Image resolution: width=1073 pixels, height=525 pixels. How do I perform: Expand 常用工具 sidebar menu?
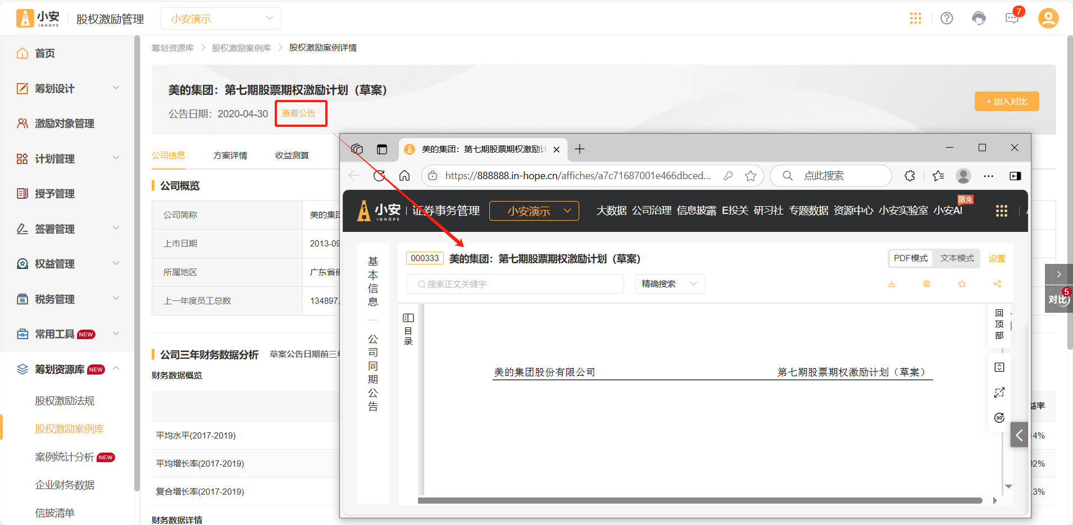tap(67, 334)
